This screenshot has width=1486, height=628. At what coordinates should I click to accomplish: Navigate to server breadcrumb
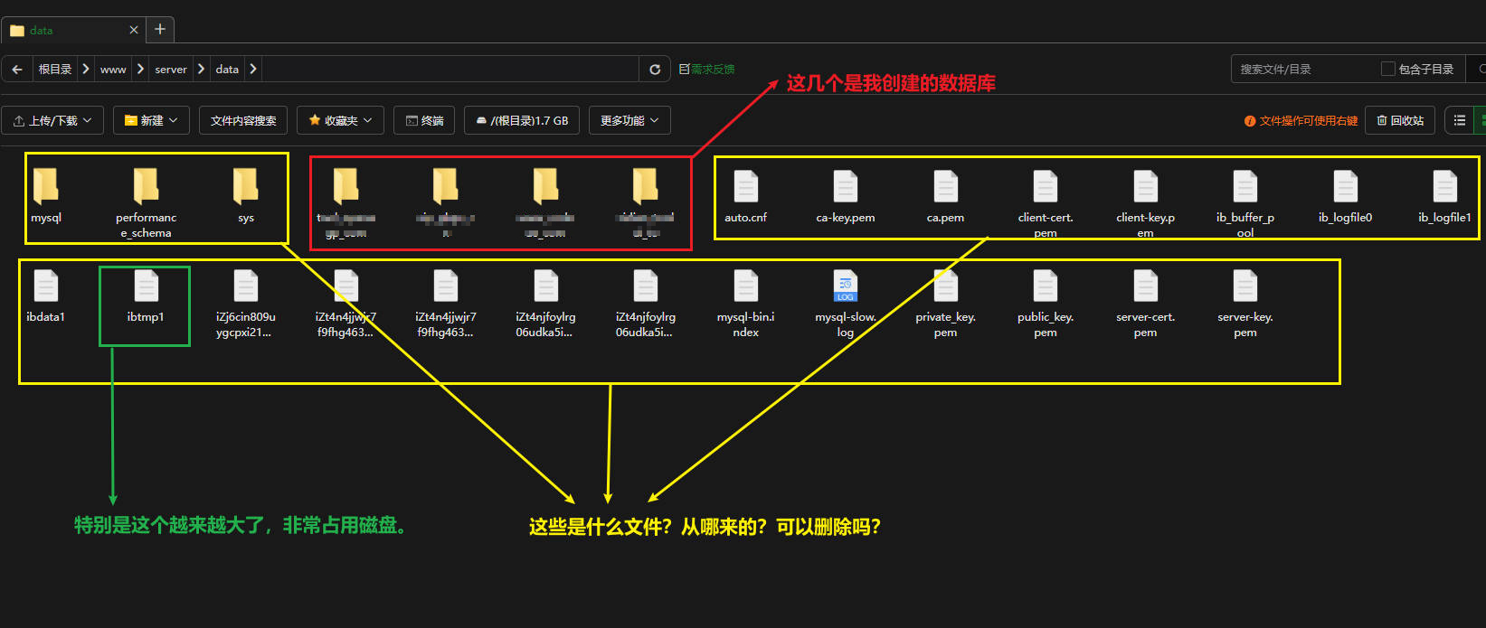[171, 69]
